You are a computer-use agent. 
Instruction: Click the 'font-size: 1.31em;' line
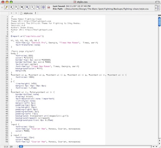tap(26, 88)
